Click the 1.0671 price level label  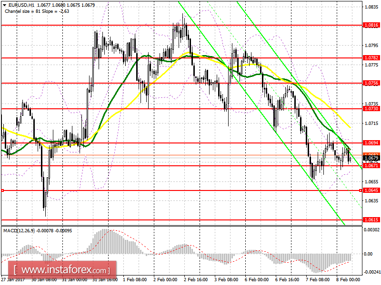pyautogui.click(x=371, y=166)
